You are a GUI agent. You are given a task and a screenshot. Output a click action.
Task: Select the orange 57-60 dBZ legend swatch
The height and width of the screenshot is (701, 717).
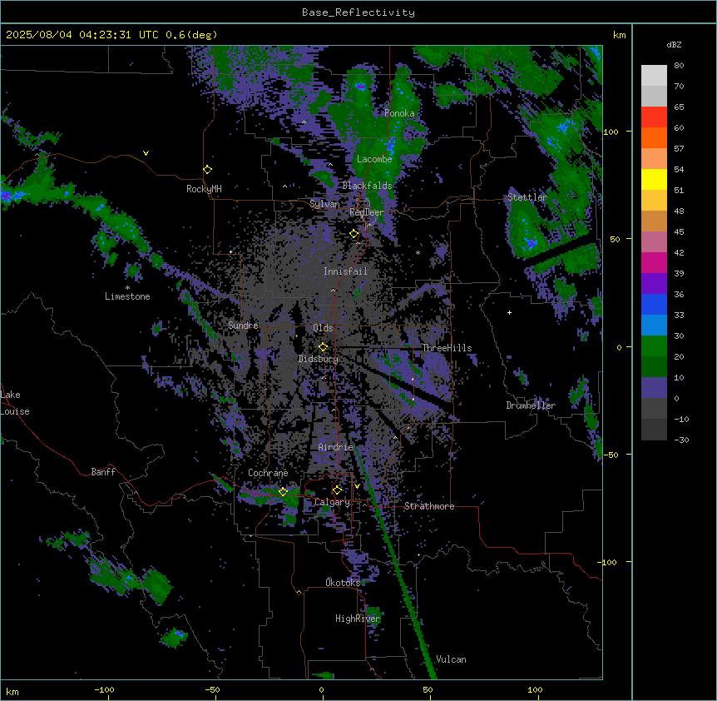click(x=654, y=138)
